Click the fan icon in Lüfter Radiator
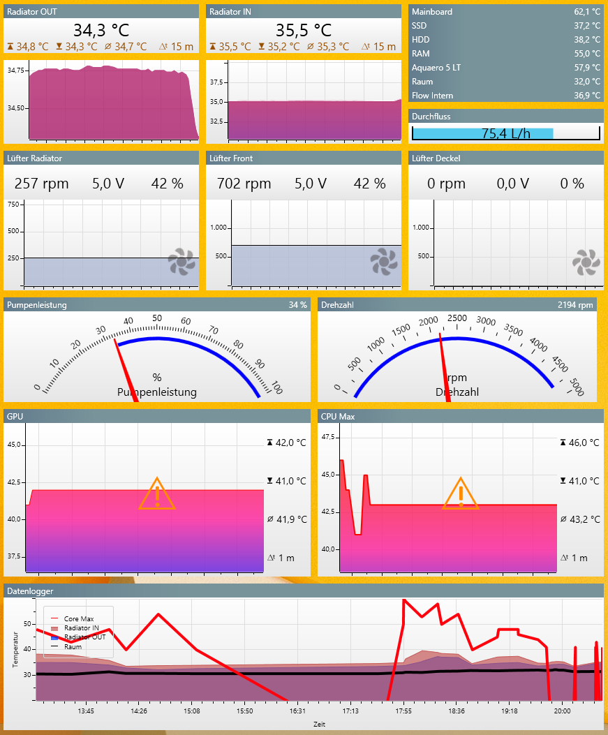The height and width of the screenshot is (735, 608). [x=181, y=262]
